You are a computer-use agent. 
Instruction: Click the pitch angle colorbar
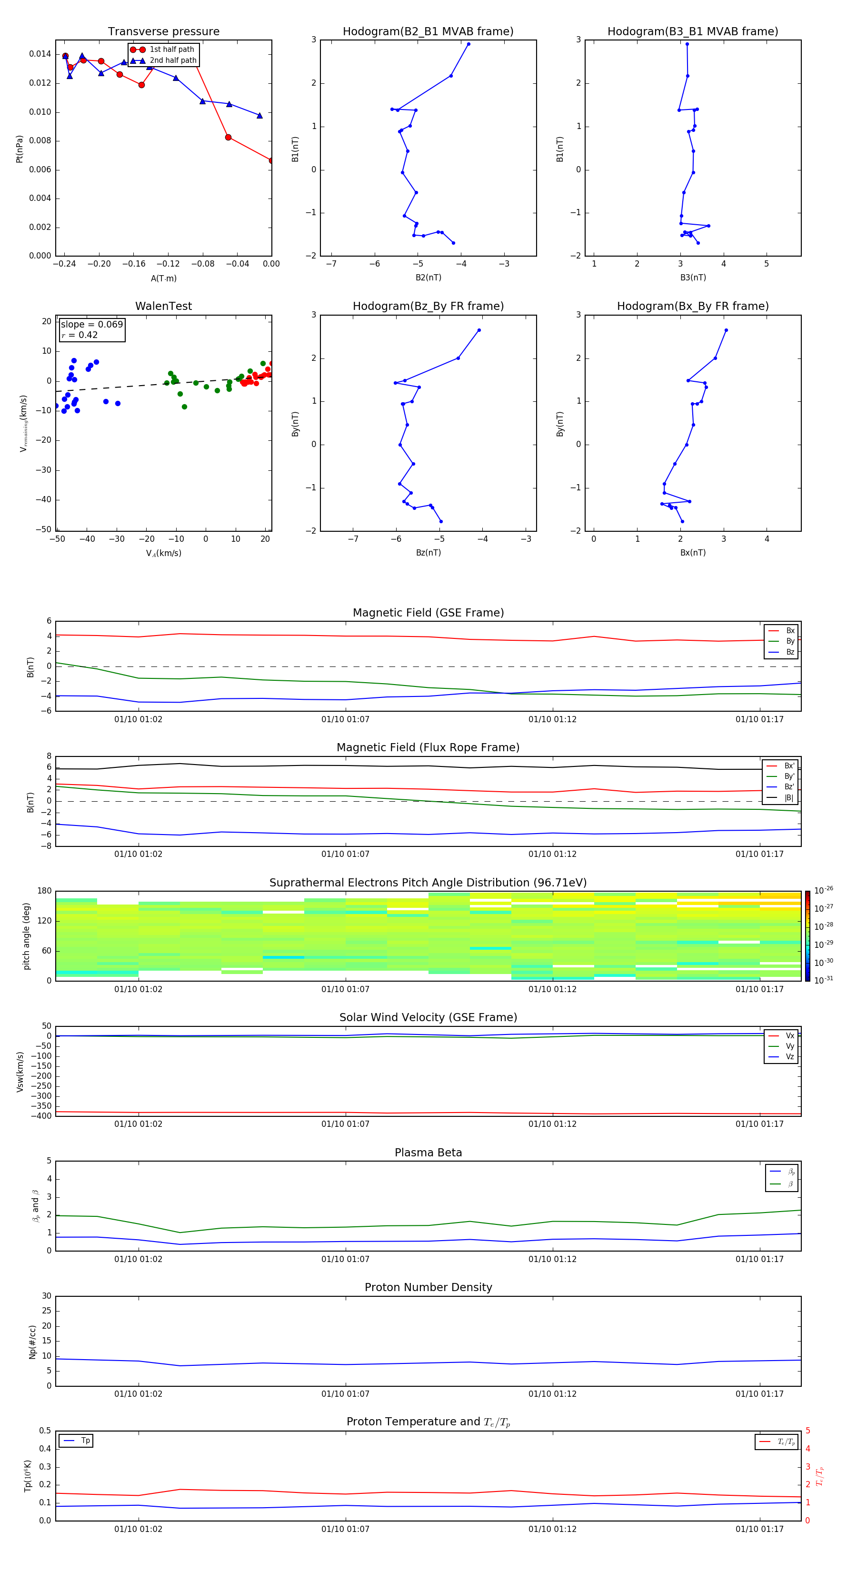tap(807, 936)
